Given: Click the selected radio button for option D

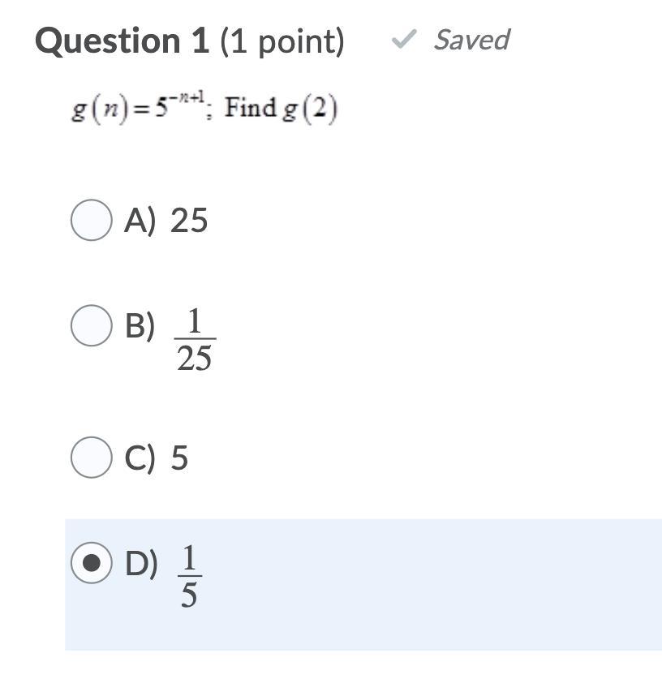Looking at the screenshot, I should click(x=91, y=563).
